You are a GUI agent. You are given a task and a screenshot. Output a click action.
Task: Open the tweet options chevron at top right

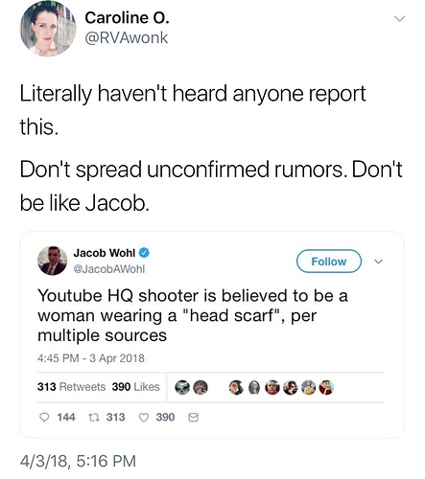coord(399,19)
